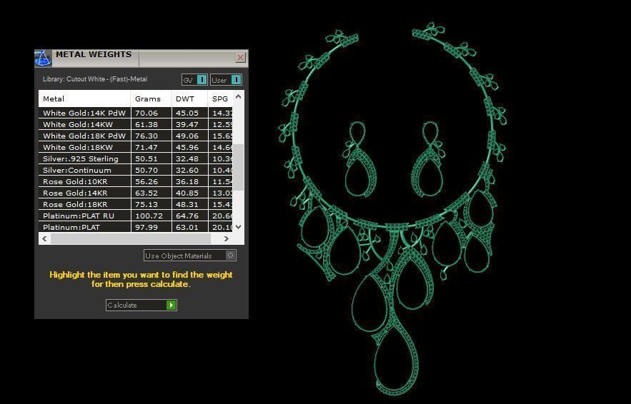Click the SPG column header
The height and width of the screenshot is (404, 631).
(220, 99)
